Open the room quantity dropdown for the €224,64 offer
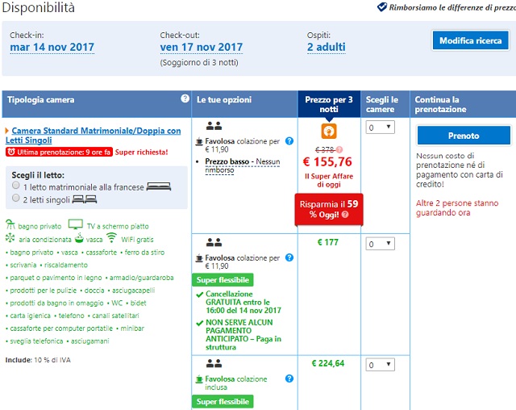 [380, 365]
